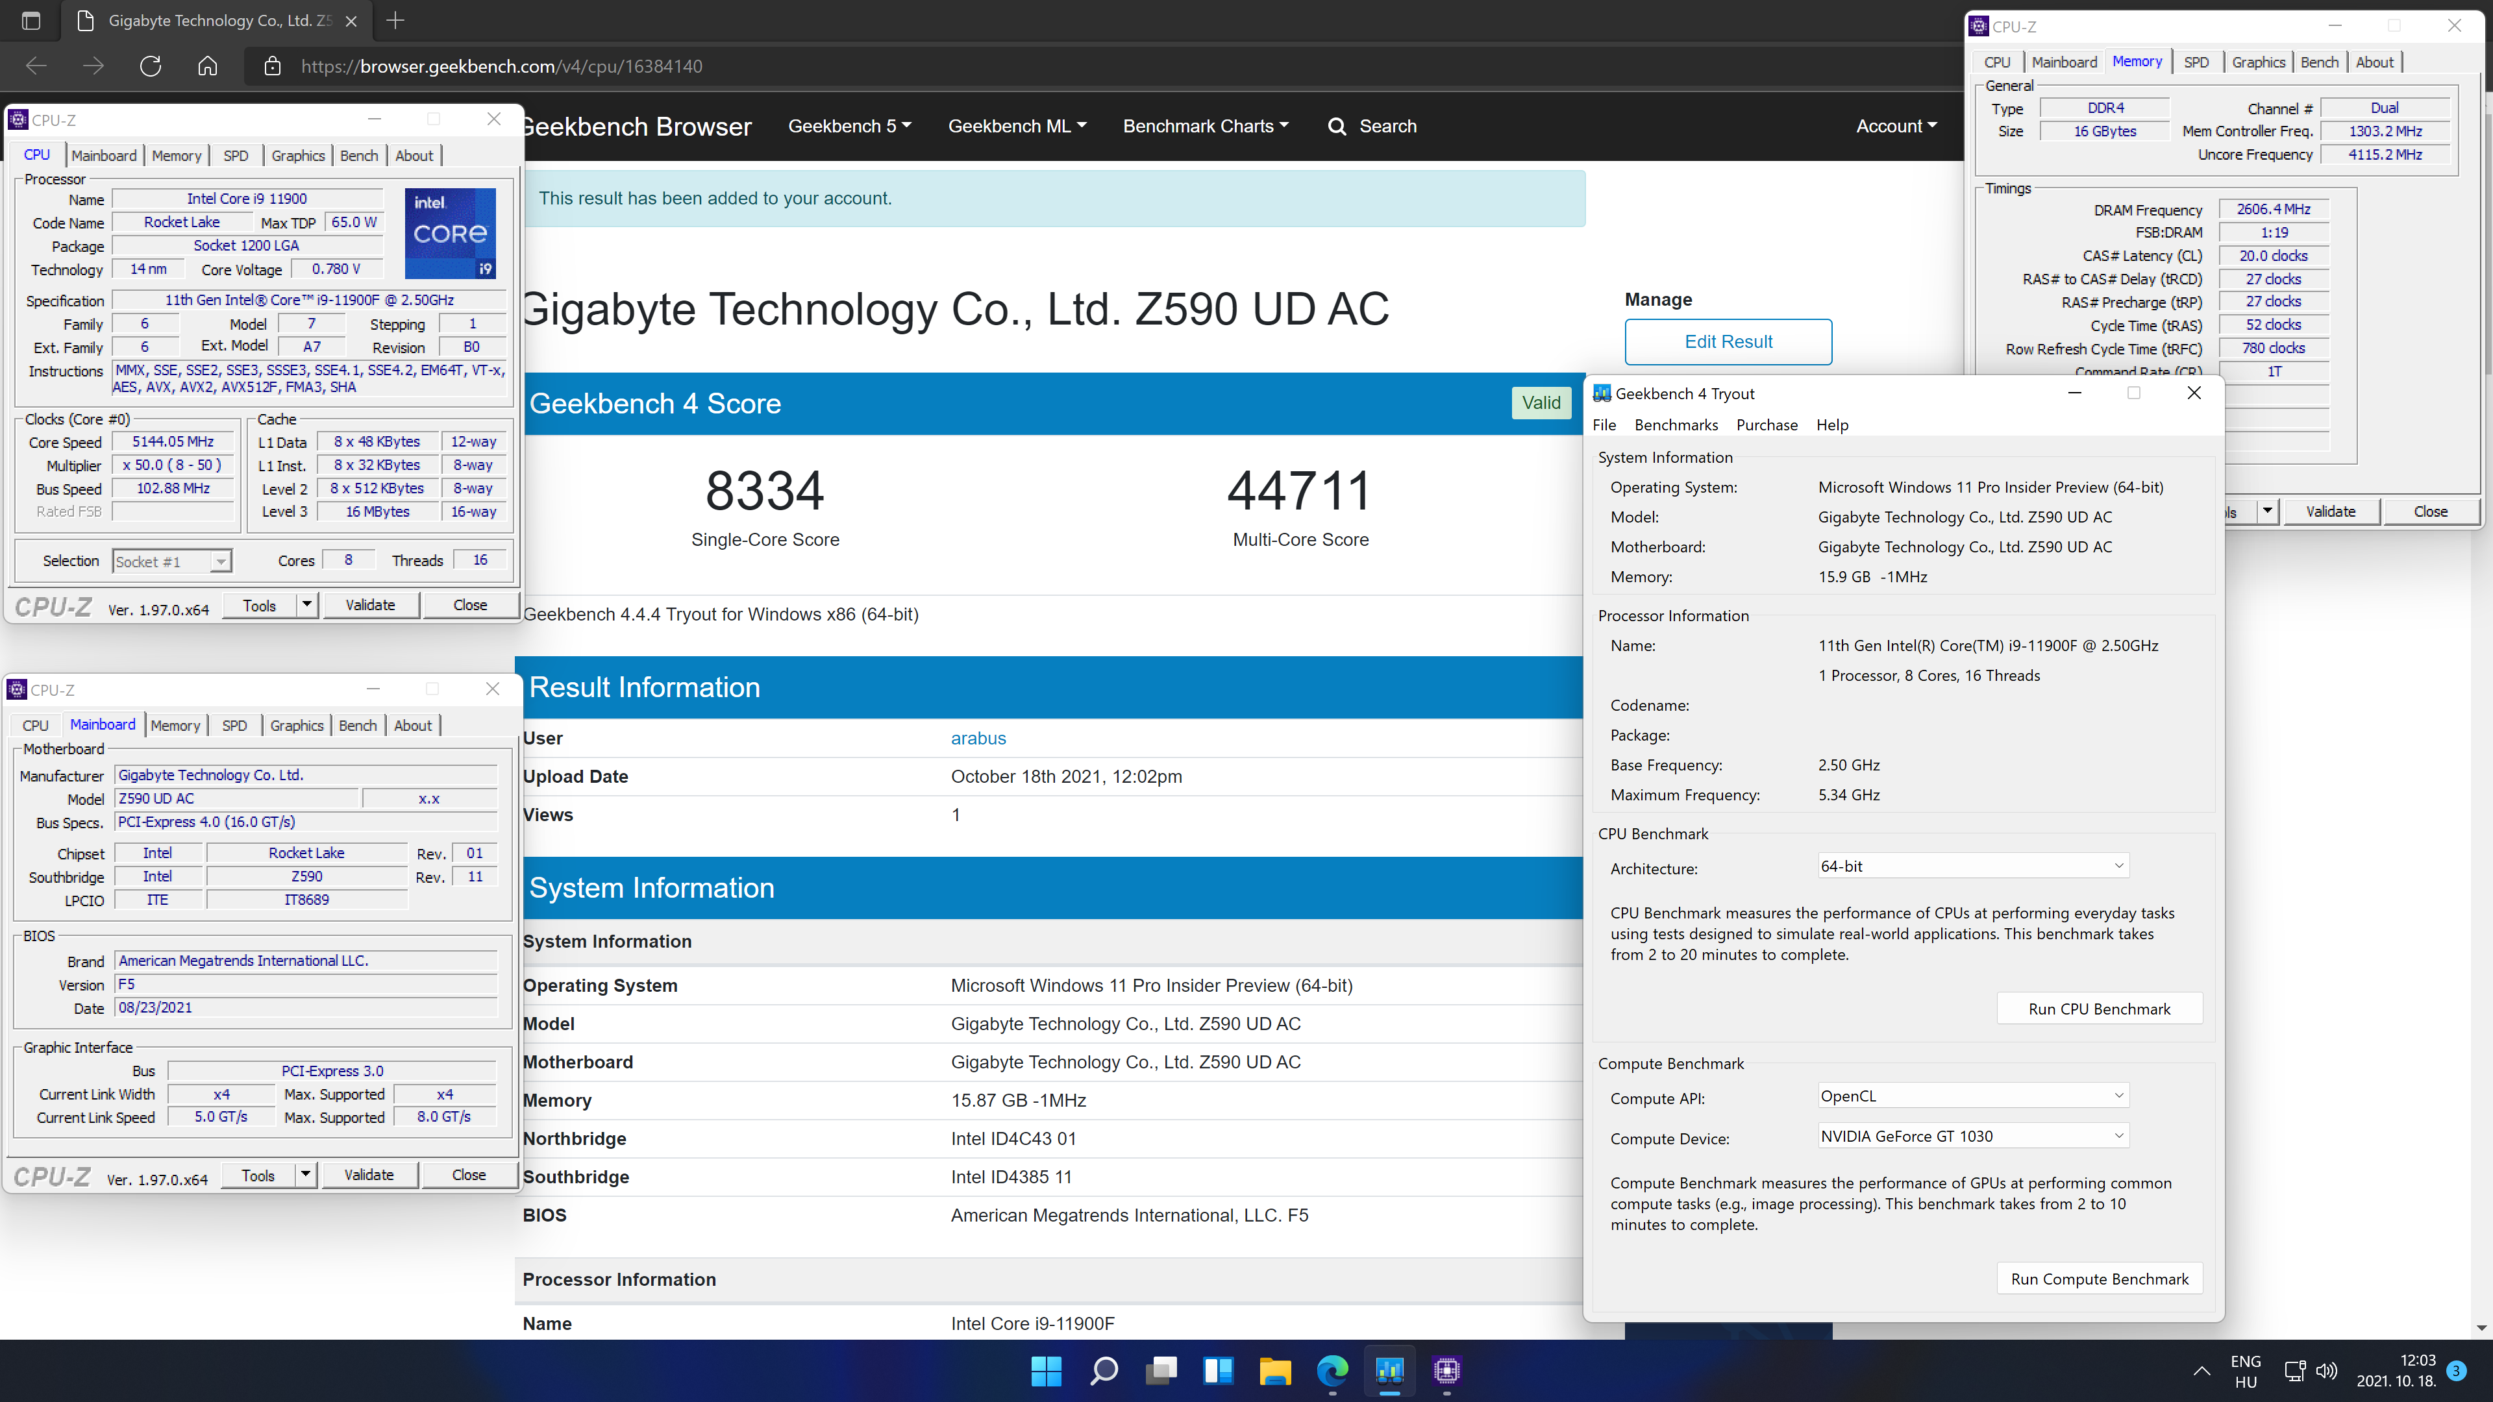The height and width of the screenshot is (1402, 2493).
Task: Switch to CPU-Z on the taskbar
Action: pos(1447,1370)
